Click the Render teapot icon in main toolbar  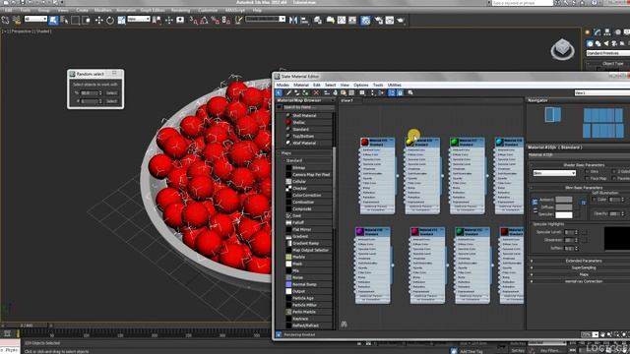coord(401,20)
